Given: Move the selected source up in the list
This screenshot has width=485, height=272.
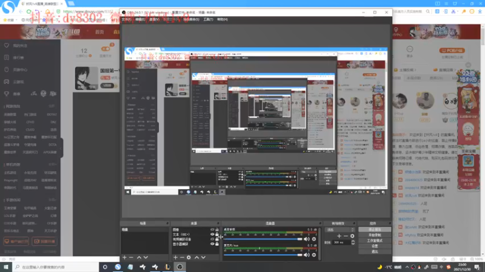Looking at the screenshot, I should (196, 257).
